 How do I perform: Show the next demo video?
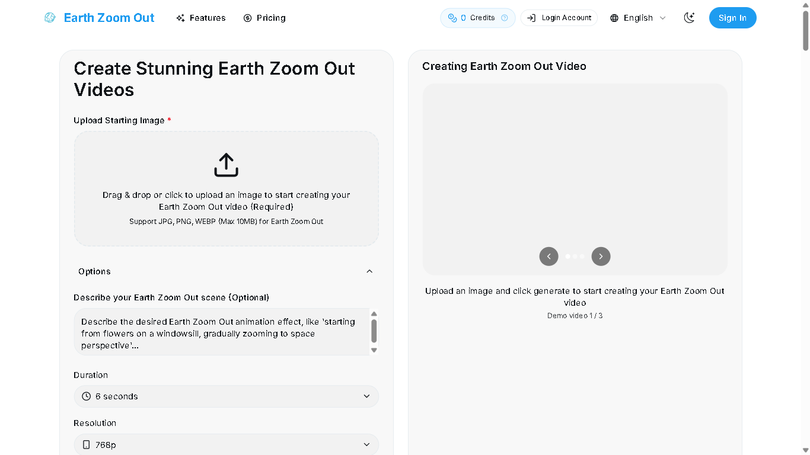point(601,257)
